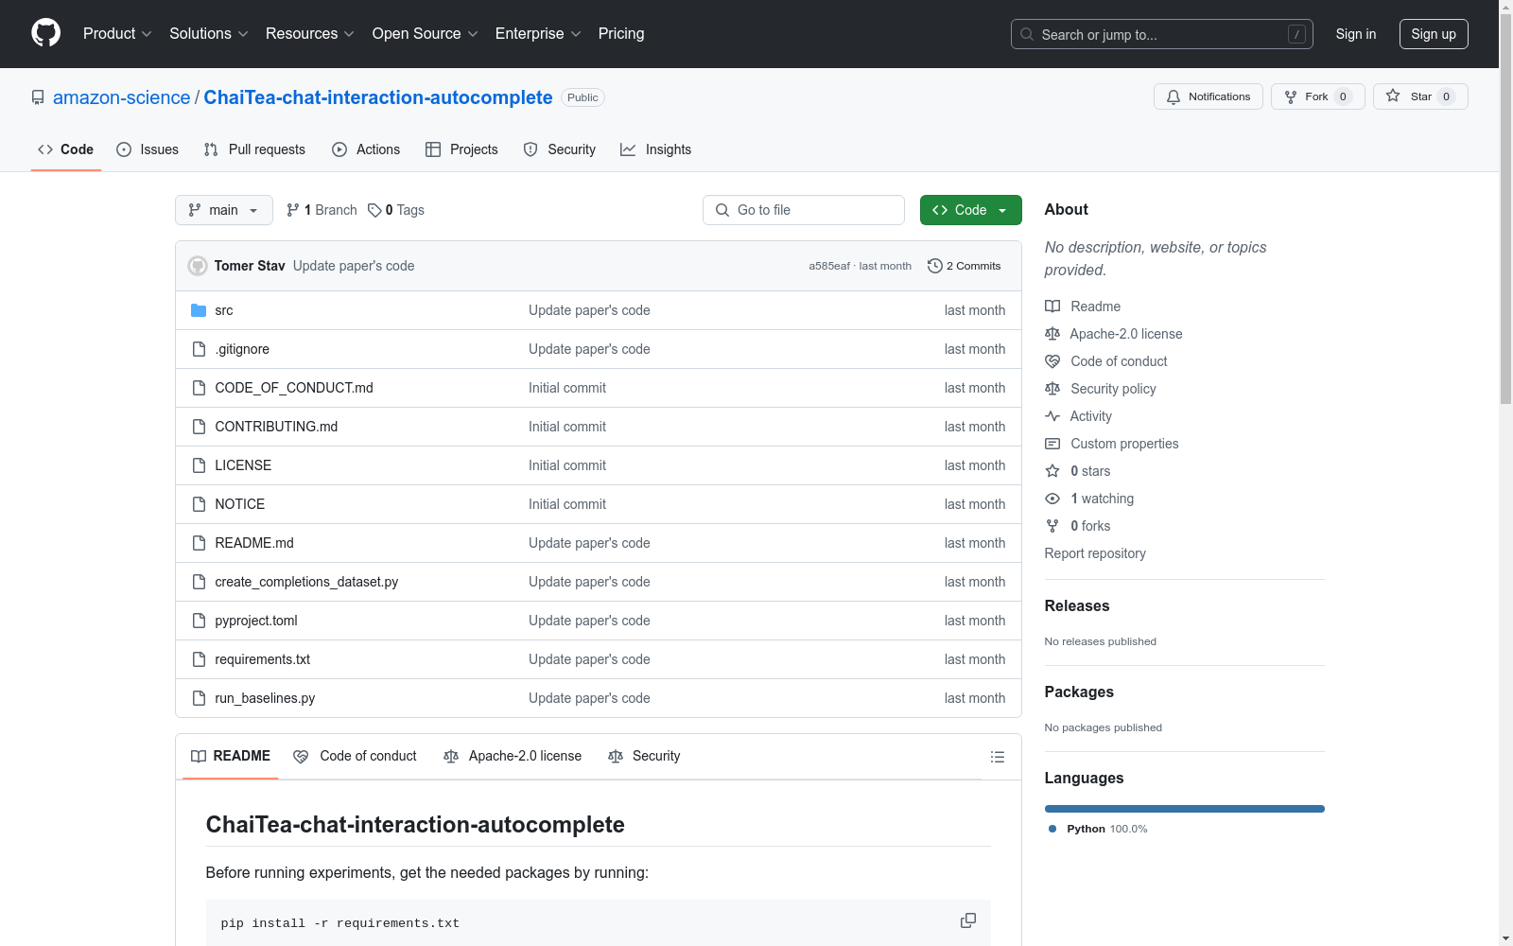View the 1 Branch link
The height and width of the screenshot is (946, 1513).
click(x=322, y=210)
